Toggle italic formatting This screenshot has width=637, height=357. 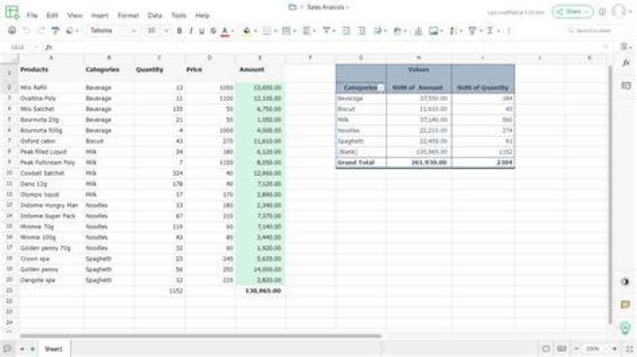[x=191, y=31]
